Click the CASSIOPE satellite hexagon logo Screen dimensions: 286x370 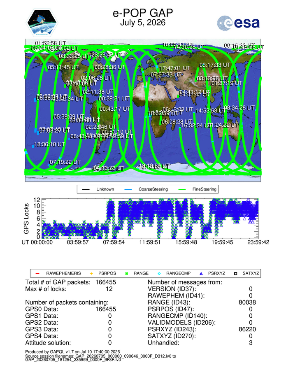click(42, 23)
